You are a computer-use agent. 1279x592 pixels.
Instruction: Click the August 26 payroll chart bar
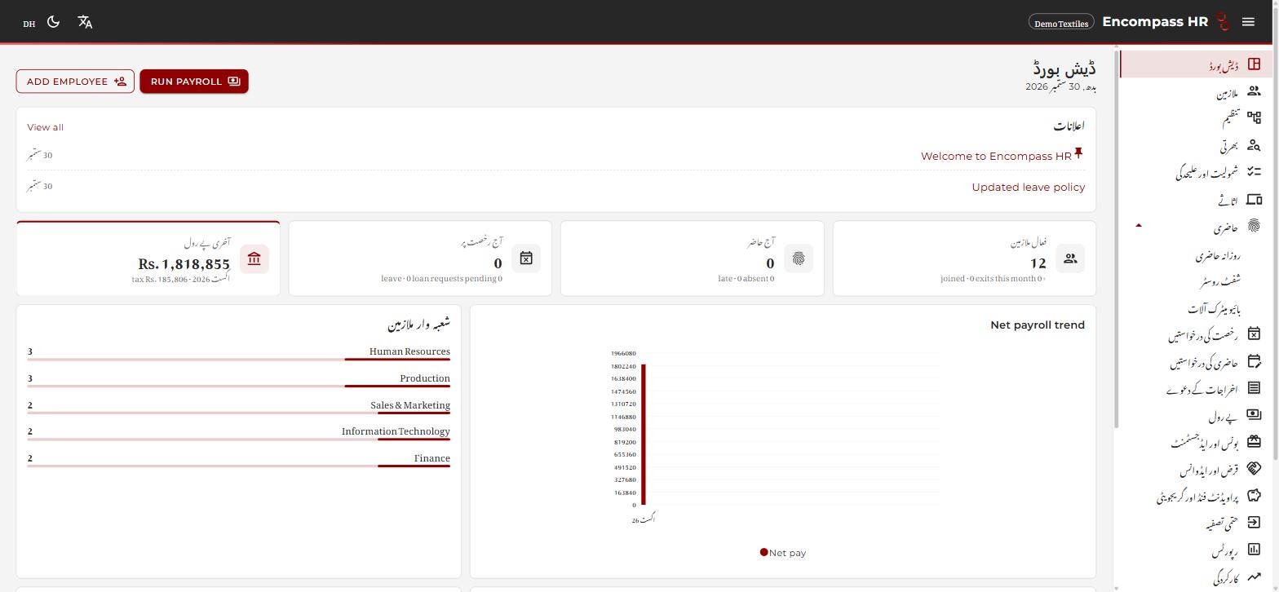(x=644, y=435)
